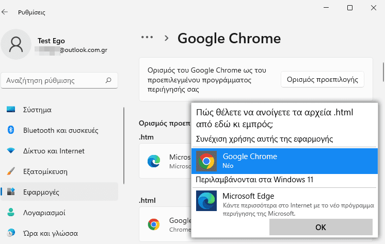Image resolution: width=385 pixels, height=244 pixels.
Task: Click the Σύστημα icon in sidebar
Action: pyautogui.click(x=11, y=109)
